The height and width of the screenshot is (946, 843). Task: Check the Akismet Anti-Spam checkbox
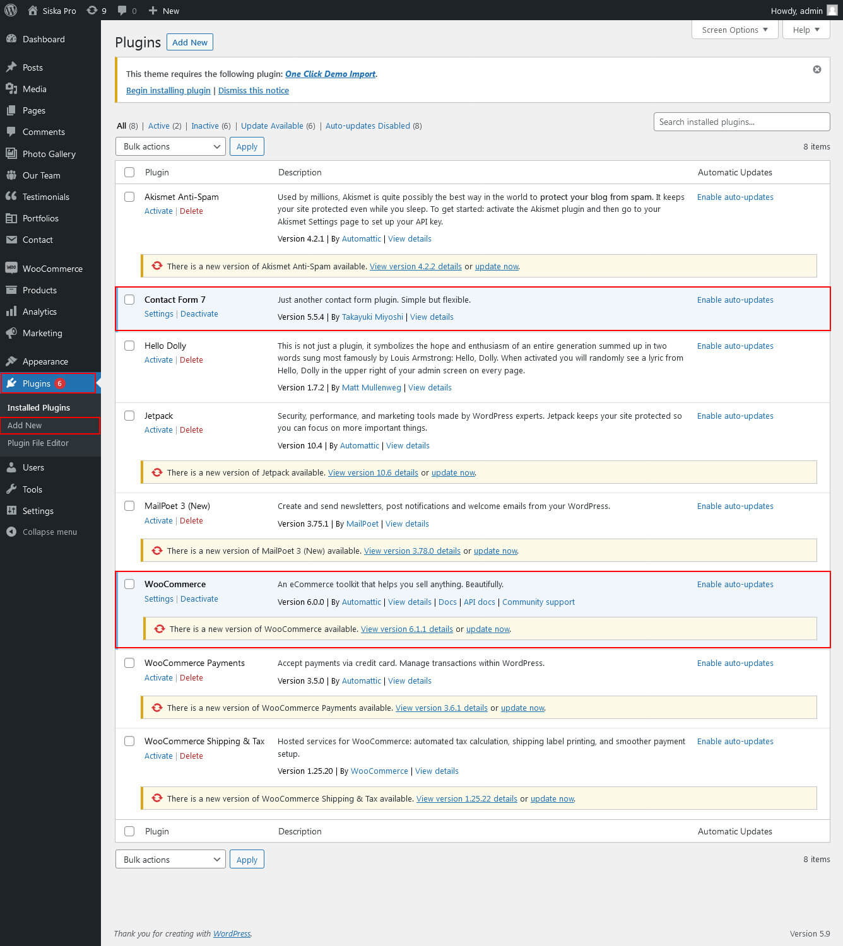[129, 197]
